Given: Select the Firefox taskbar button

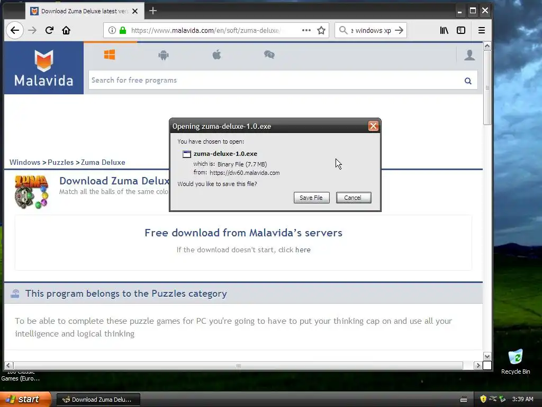Looking at the screenshot, I should pos(98,400).
